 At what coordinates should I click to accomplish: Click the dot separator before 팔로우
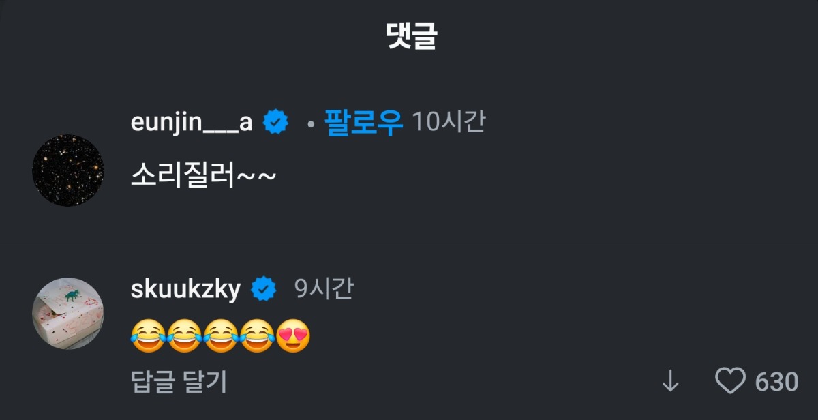click(310, 125)
